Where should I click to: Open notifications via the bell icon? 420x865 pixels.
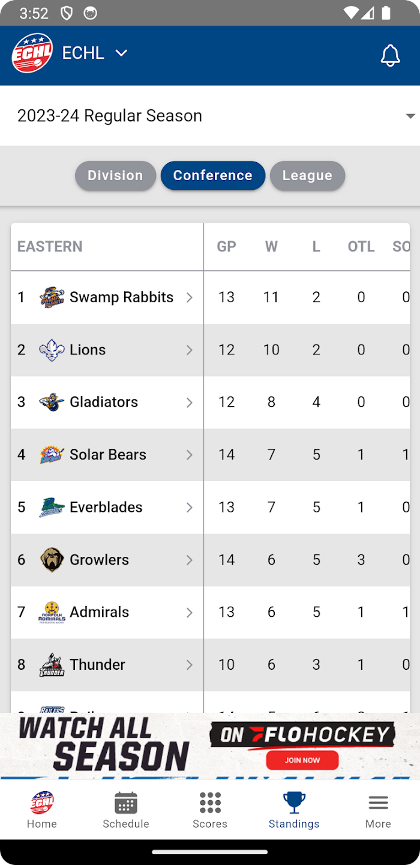tap(390, 55)
